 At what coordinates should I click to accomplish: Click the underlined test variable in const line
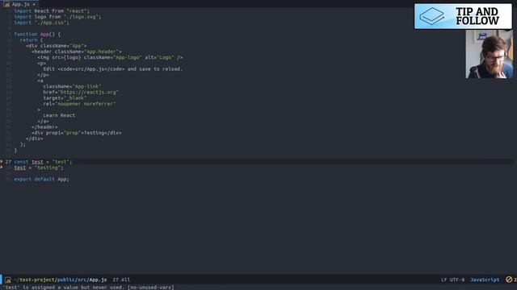37,162
